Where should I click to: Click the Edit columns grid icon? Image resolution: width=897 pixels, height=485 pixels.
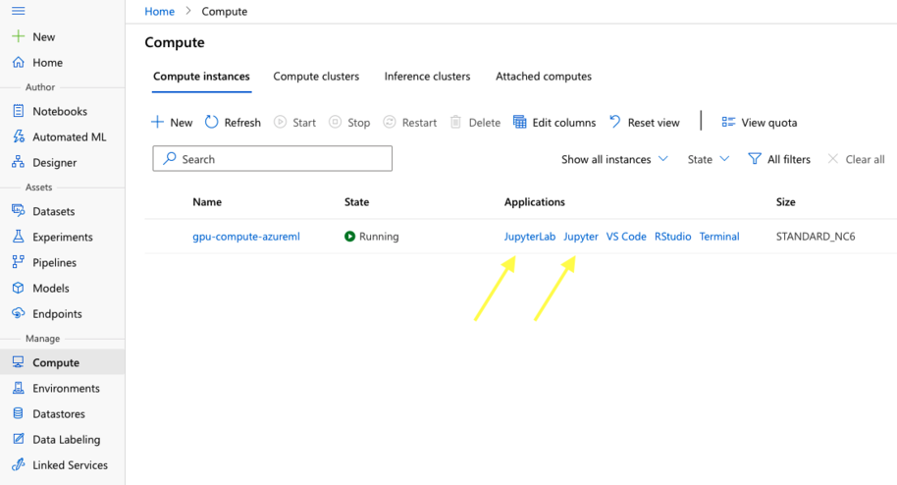pos(520,123)
